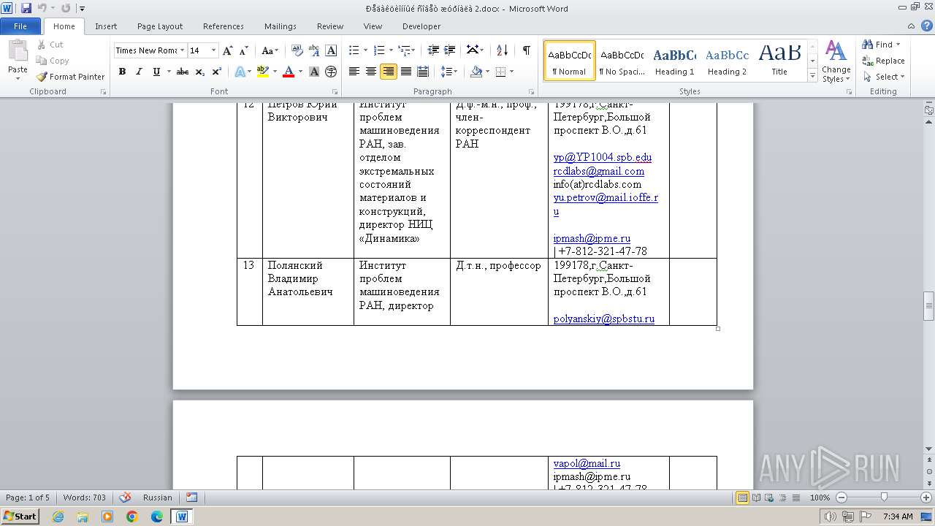Screen dimensions: 935x526
Task: Click the Bullets list icon
Action: [354, 50]
